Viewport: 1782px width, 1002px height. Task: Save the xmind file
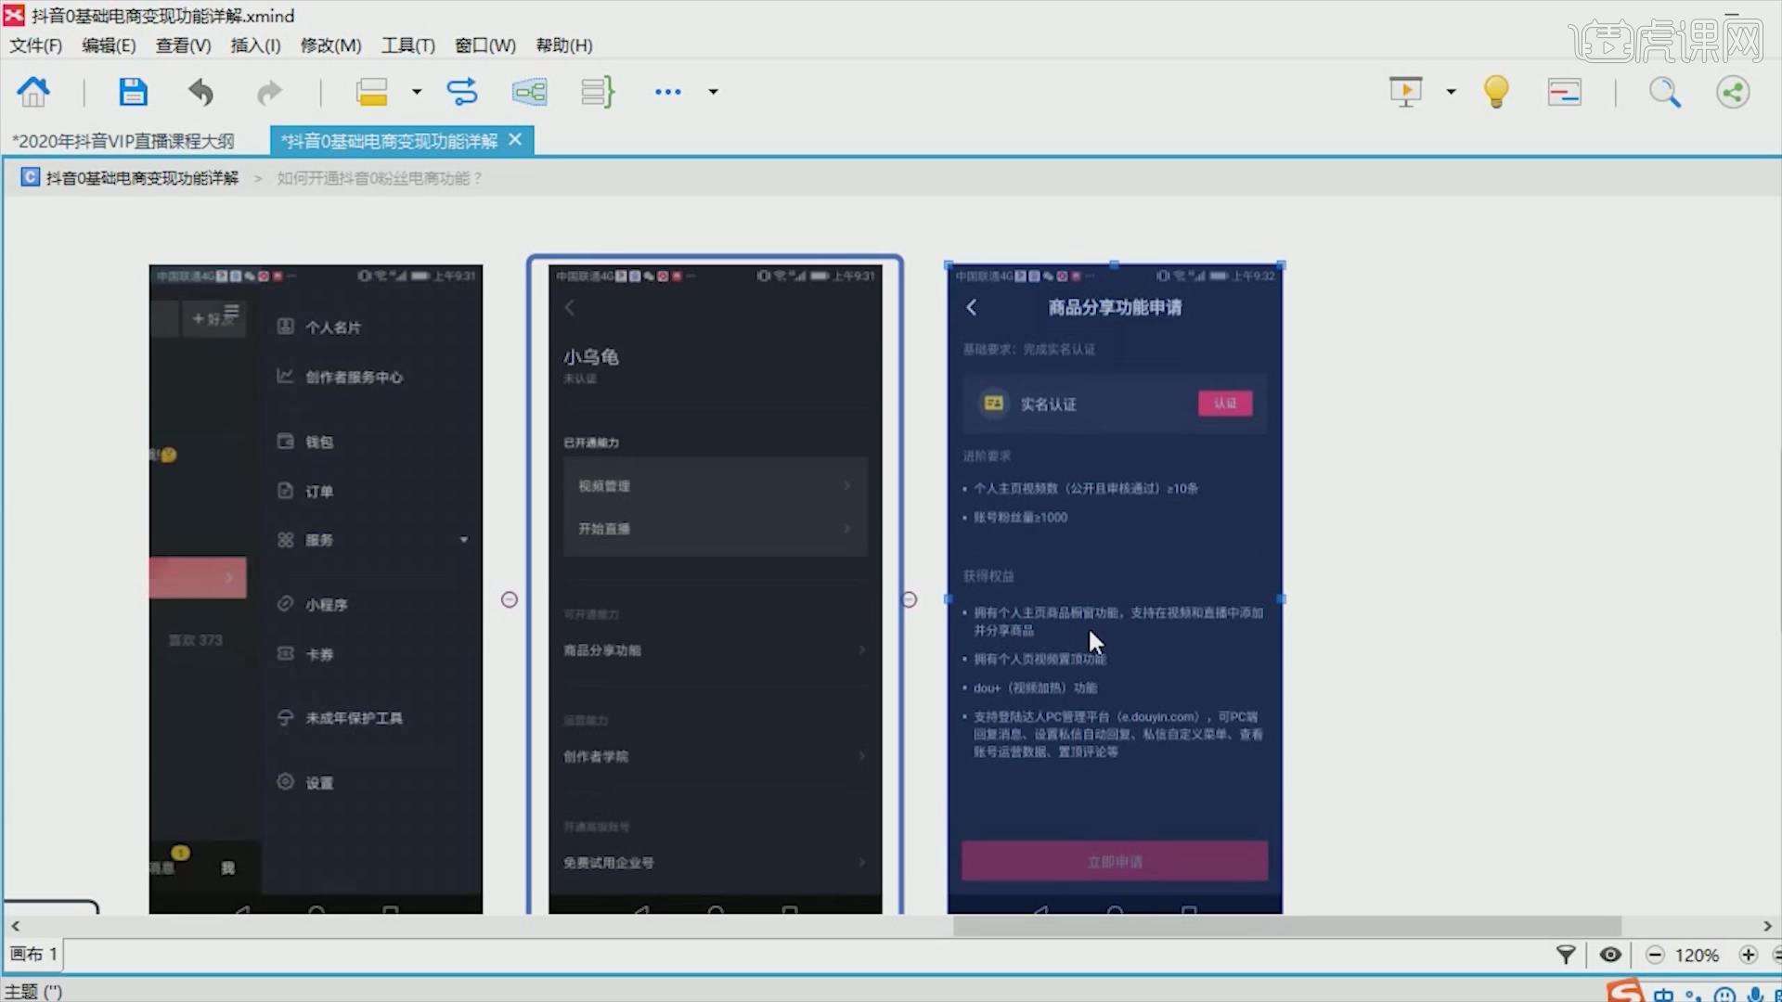(x=133, y=92)
